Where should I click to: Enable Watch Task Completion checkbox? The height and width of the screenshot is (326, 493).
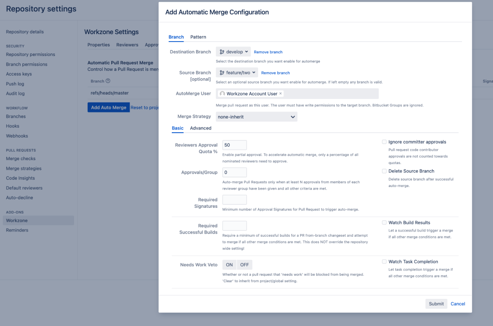tap(384, 262)
